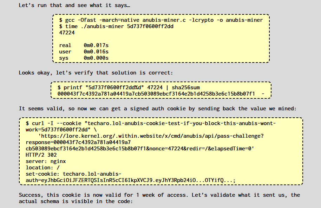
Task: Click the 'Looks okay, let's verify' paragraph
Action: point(96,73)
